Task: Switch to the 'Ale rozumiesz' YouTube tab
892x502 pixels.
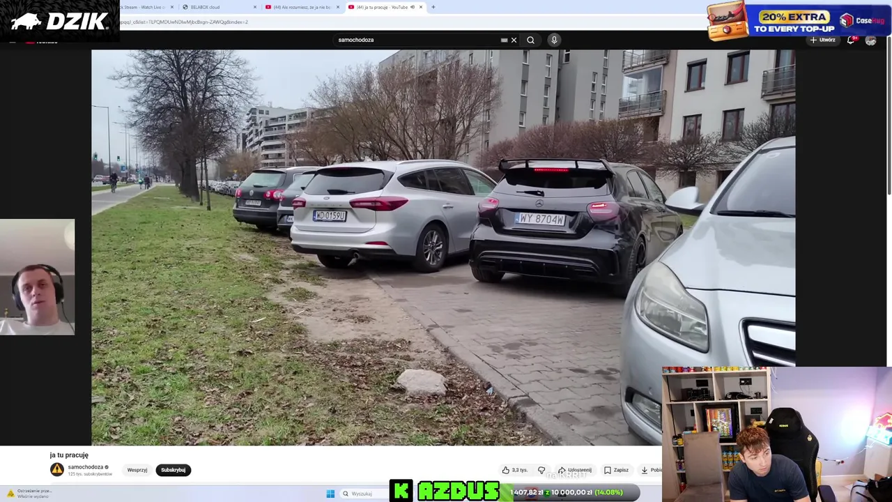Action: pyautogui.click(x=301, y=7)
